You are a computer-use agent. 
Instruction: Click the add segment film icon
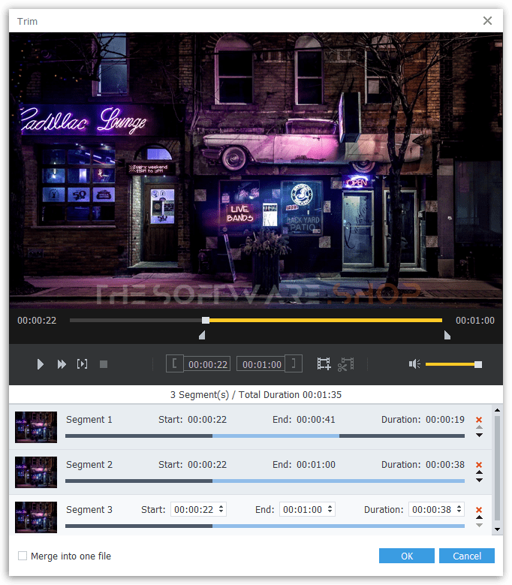click(324, 364)
